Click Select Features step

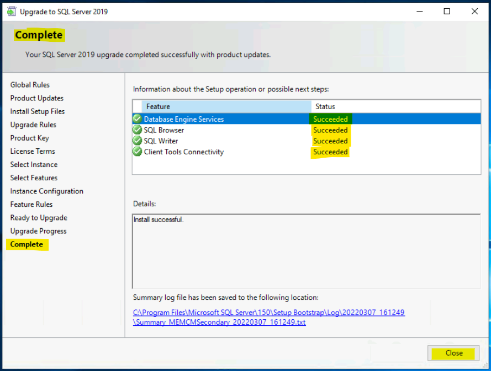(x=34, y=178)
